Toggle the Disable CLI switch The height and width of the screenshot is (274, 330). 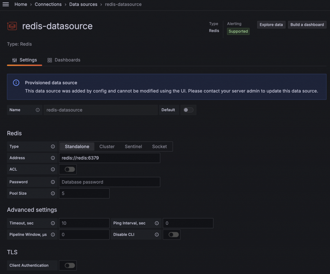[174, 234]
